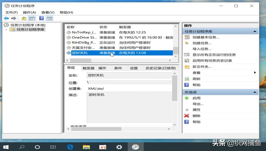Click the 删除 action text
266x151 pixels.
click(x=196, y=116)
